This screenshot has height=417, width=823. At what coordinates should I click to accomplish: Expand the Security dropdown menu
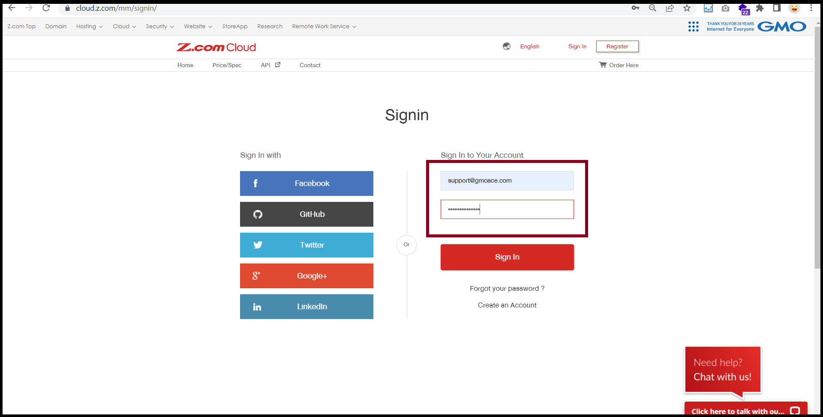(160, 27)
